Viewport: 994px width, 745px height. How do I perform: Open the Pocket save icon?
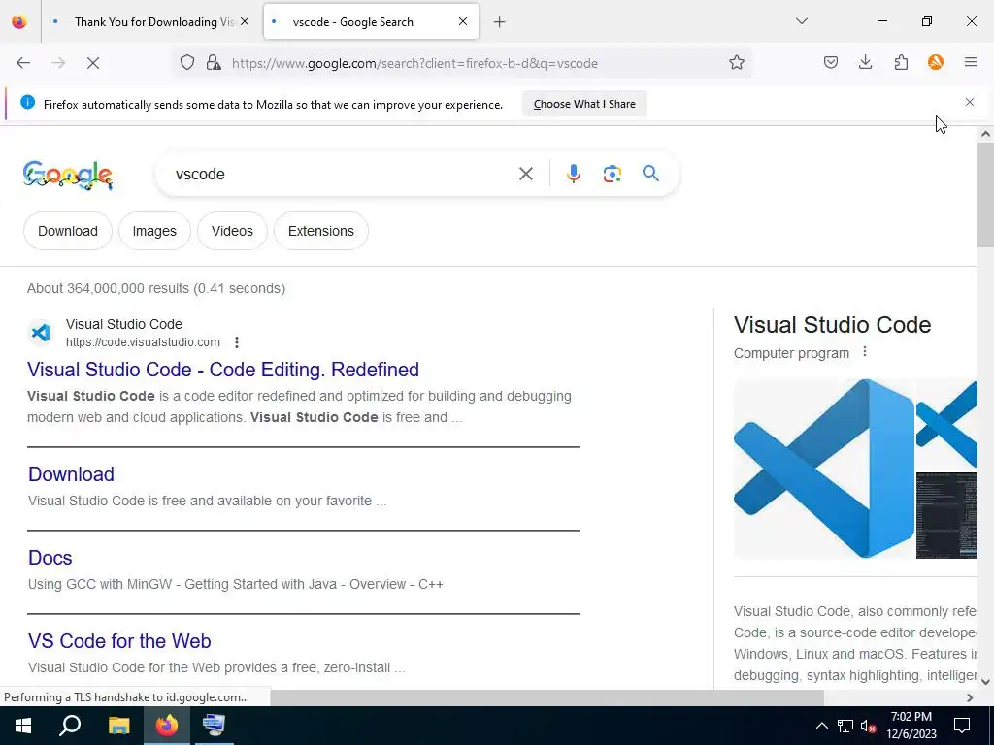click(831, 62)
